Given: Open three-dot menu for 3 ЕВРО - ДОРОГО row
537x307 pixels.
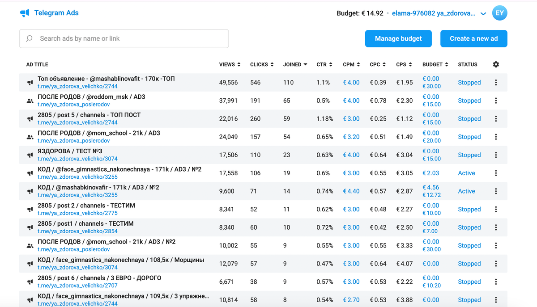Looking at the screenshot, I should (496, 282).
